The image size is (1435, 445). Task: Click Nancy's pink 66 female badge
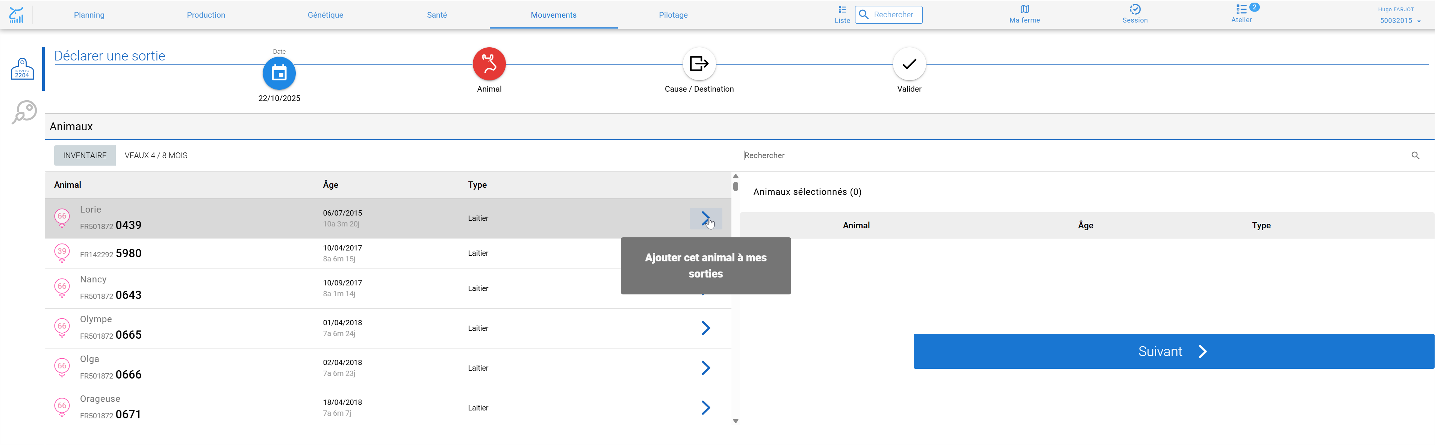pos(62,288)
